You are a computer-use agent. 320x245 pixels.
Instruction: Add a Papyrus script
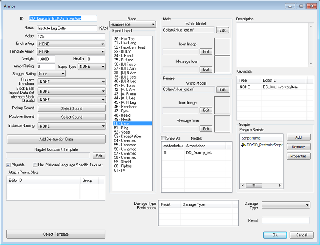(x=298, y=137)
